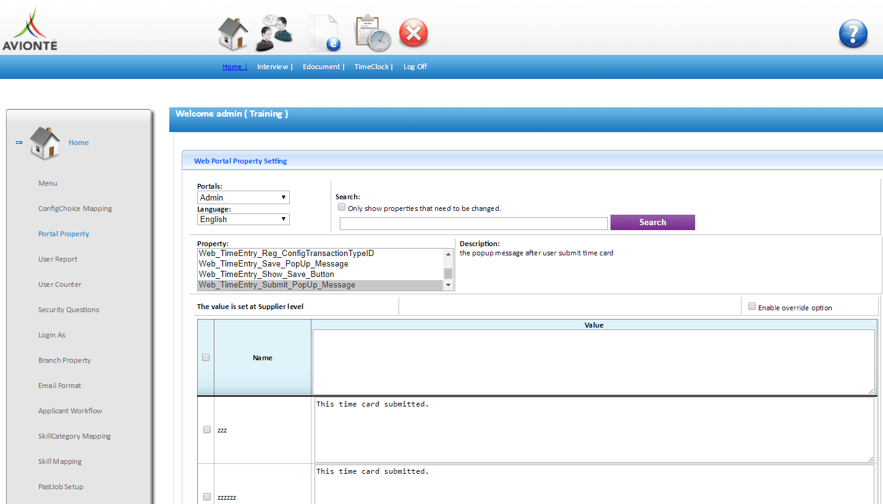883x504 pixels.
Task: Check 'Only show properties that need to be changed'
Action: [x=342, y=207]
